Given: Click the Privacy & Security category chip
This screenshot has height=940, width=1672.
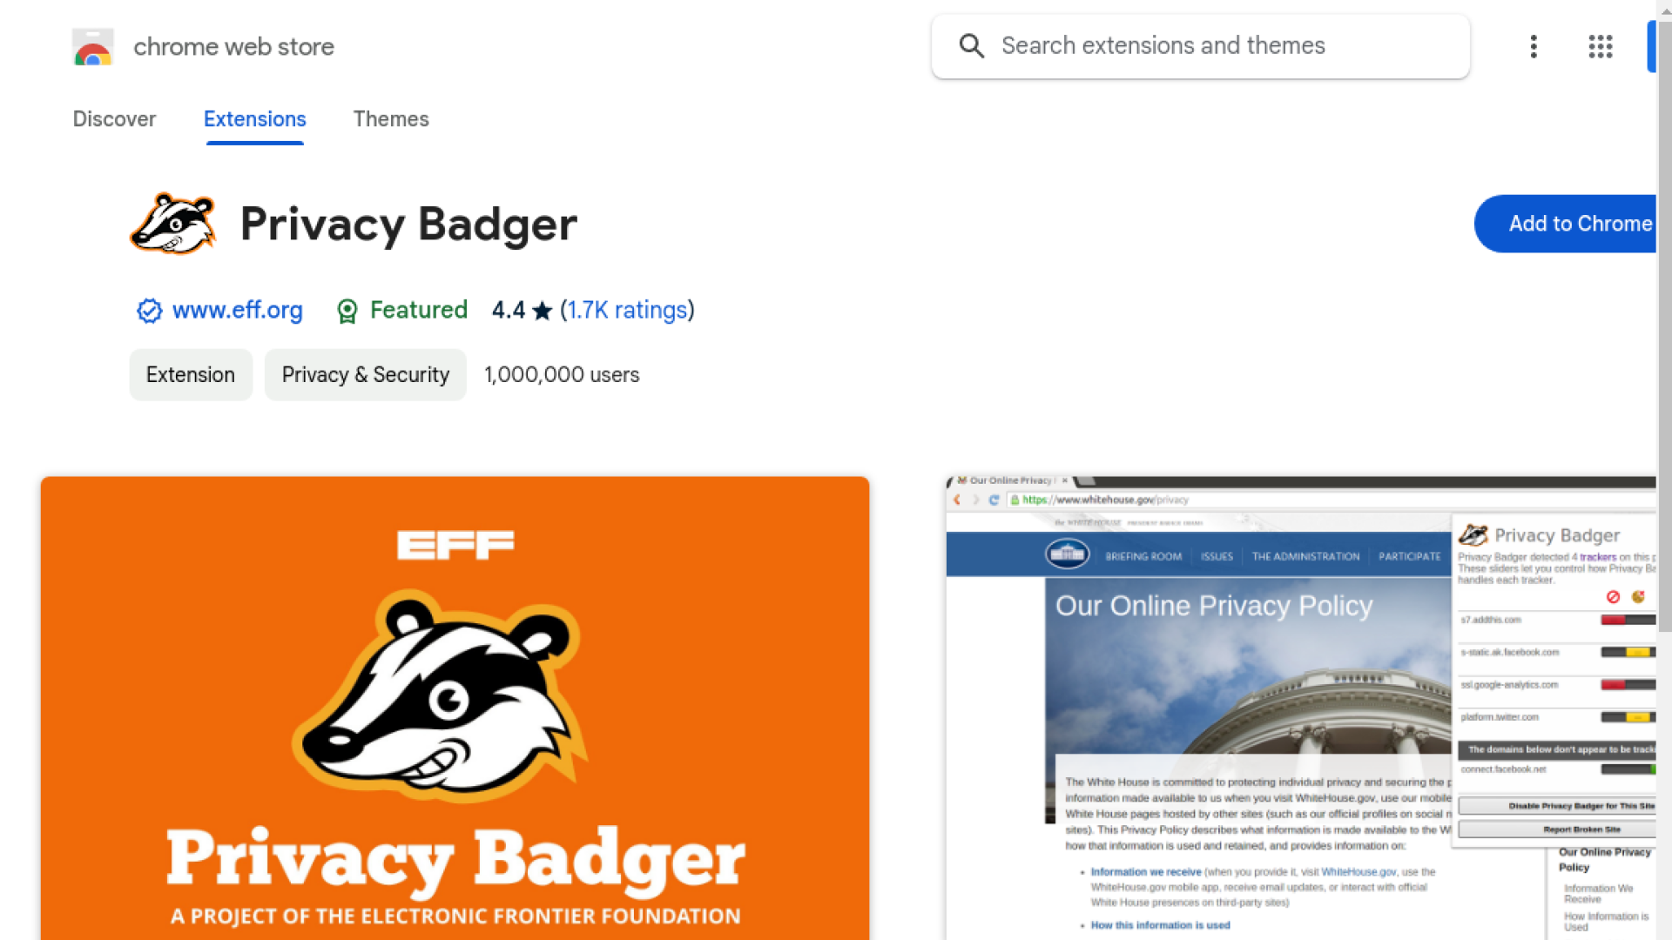Looking at the screenshot, I should [x=365, y=375].
